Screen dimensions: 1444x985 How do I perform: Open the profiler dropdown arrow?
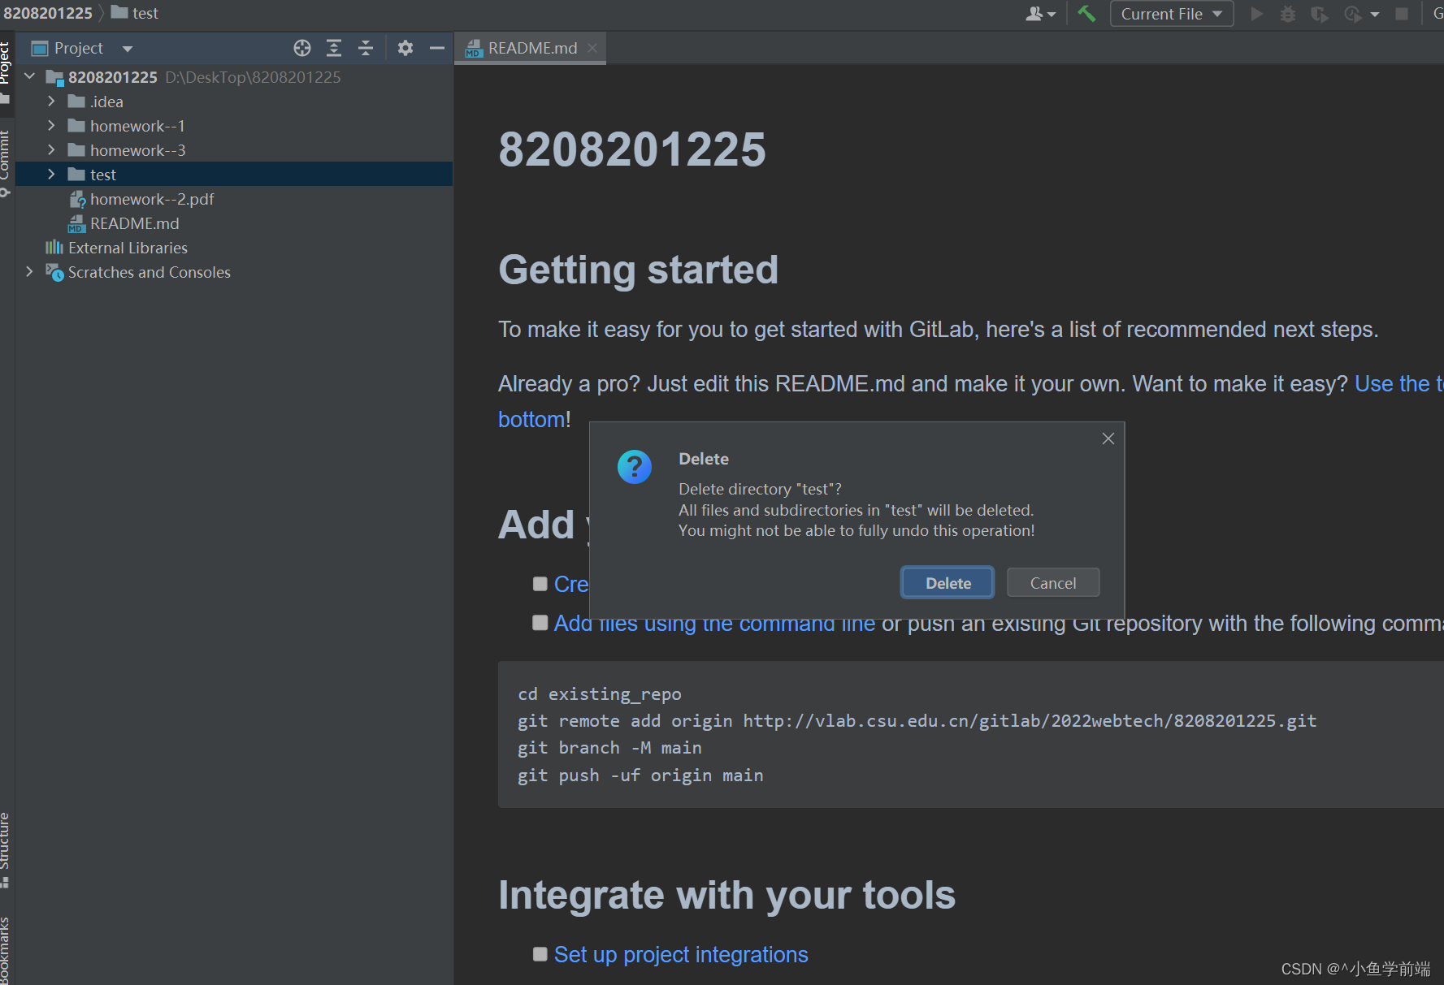point(1375,15)
